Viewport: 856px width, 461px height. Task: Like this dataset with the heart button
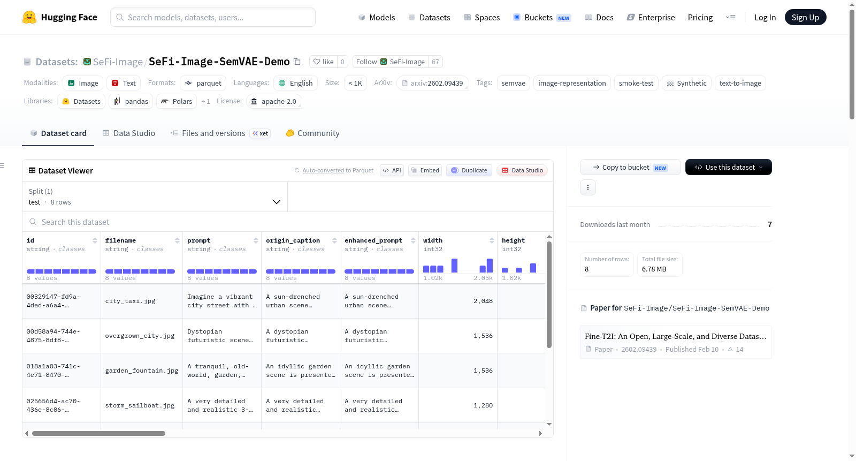coord(323,62)
